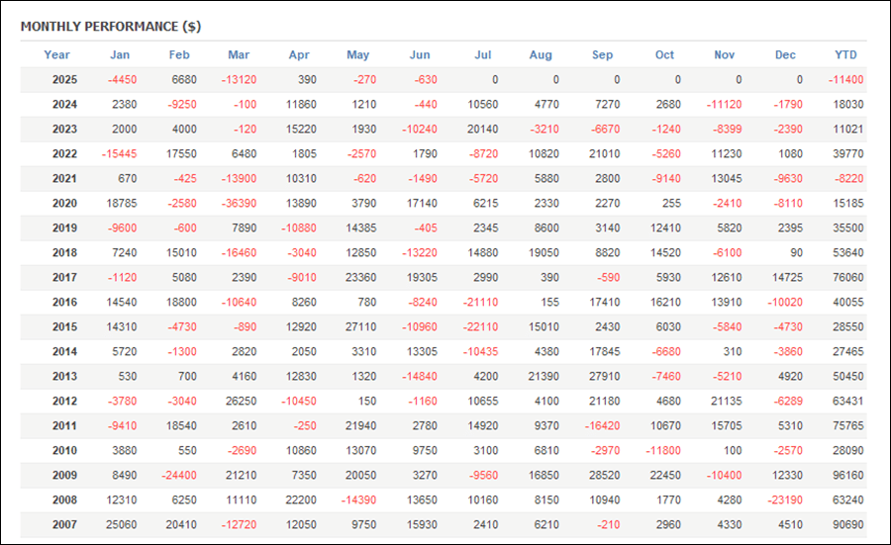The height and width of the screenshot is (545, 891).
Task: Click the 2007 January value 25060
Action: click(x=122, y=524)
